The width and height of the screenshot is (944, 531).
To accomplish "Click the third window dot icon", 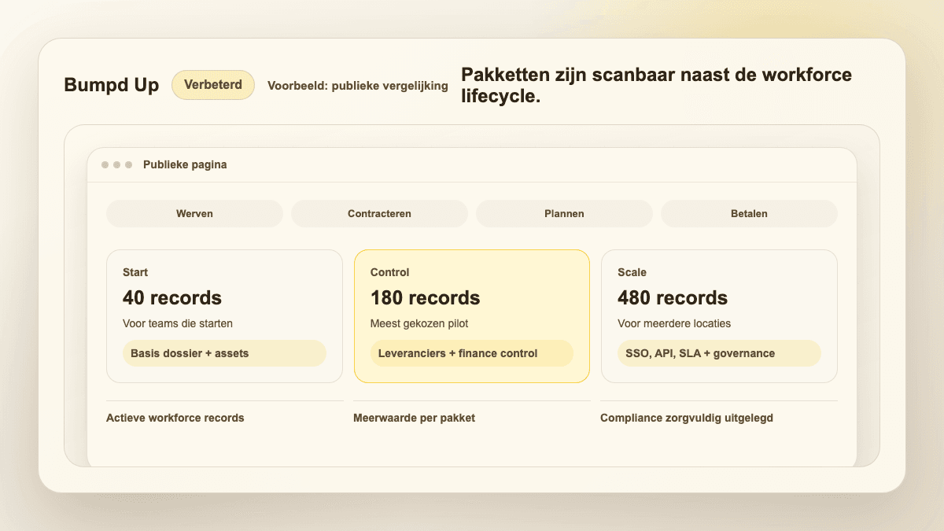I will coord(128,165).
